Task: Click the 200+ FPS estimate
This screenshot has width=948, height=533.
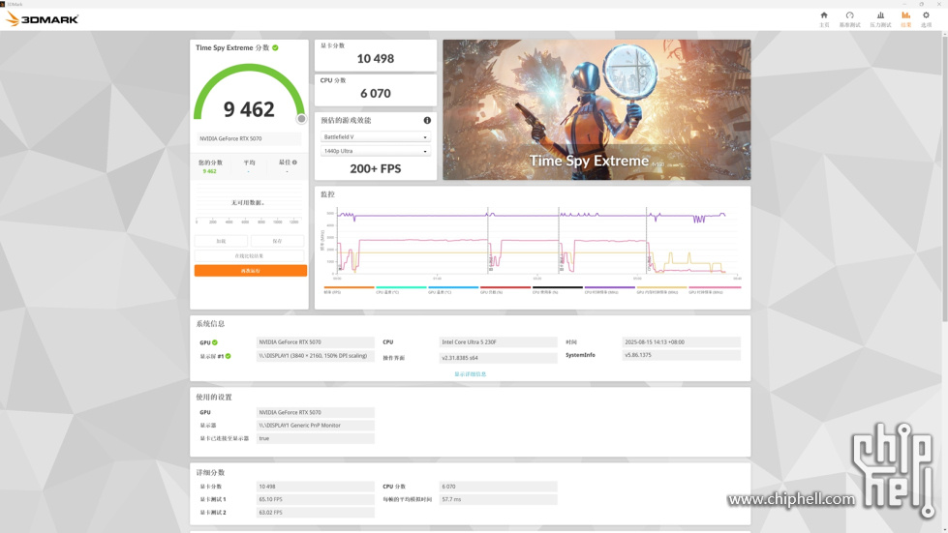Action: [x=376, y=169]
